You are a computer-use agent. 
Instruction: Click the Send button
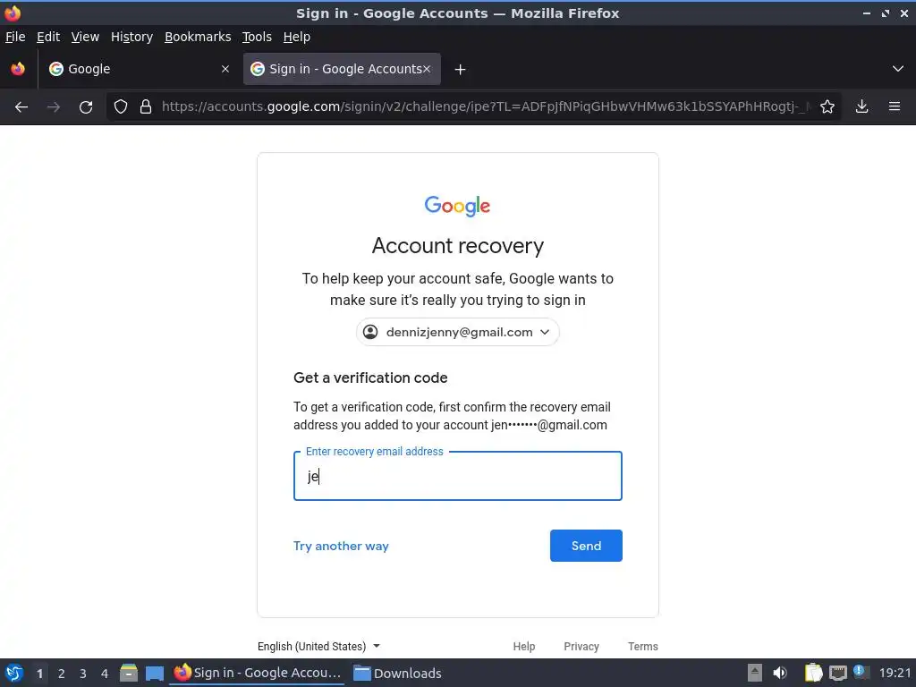(586, 546)
